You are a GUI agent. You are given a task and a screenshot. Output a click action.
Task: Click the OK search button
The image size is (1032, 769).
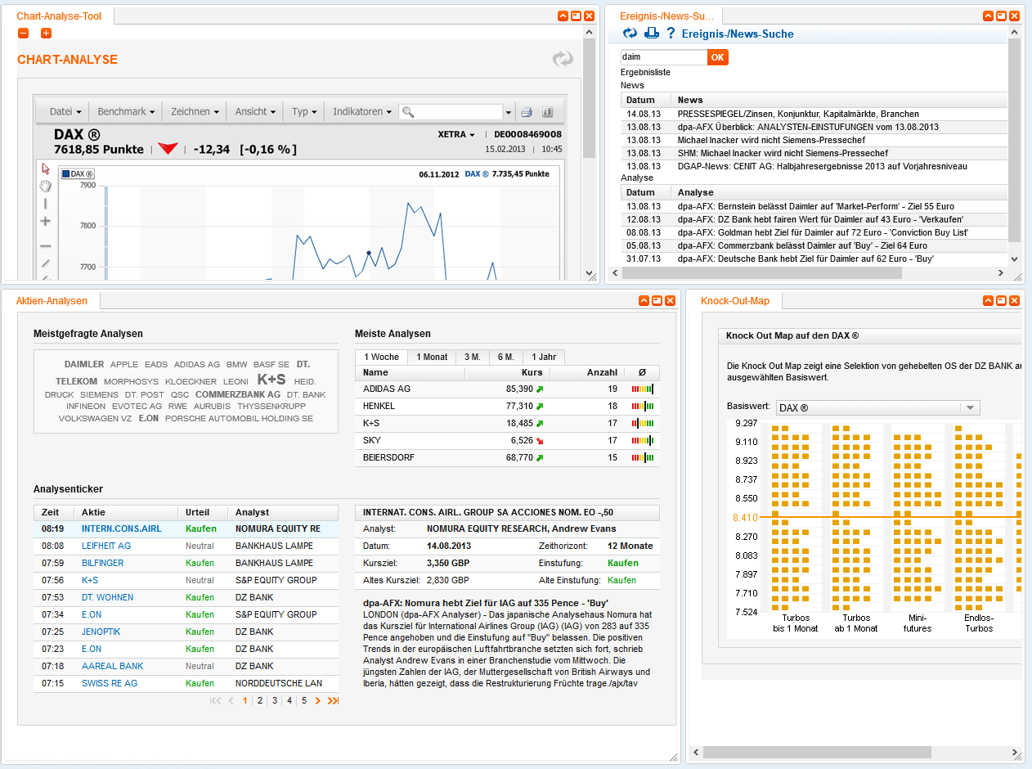(x=717, y=57)
